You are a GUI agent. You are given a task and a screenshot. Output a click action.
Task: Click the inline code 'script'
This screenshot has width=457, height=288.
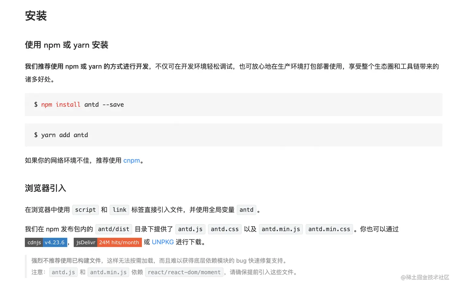click(86, 210)
